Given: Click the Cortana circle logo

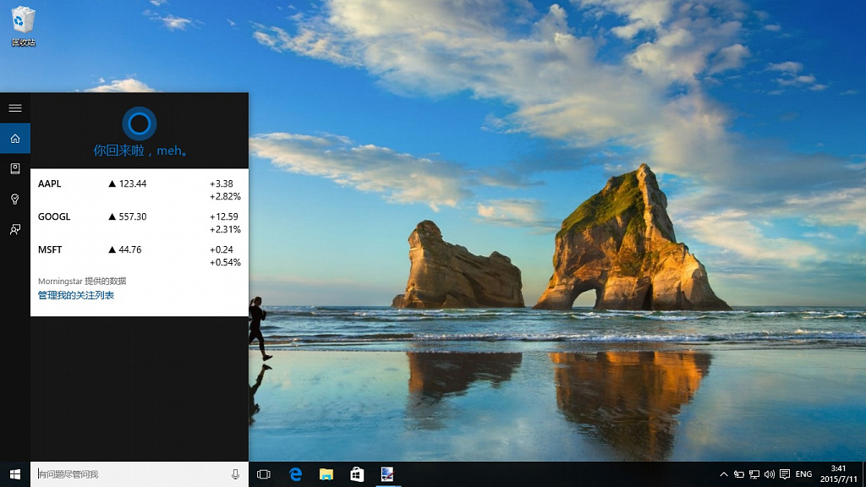Looking at the screenshot, I should 140,123.
